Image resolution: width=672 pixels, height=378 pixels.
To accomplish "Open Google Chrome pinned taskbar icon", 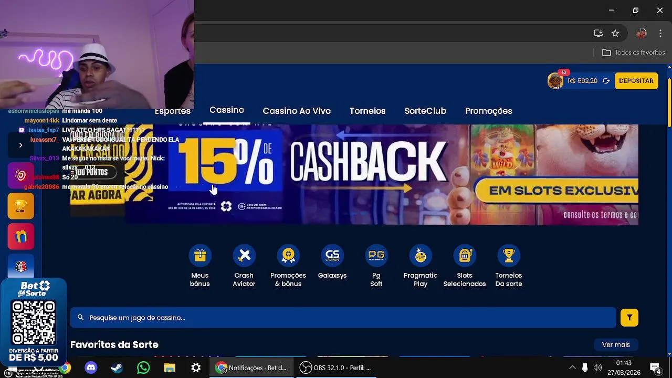I will tap(65, 368).
